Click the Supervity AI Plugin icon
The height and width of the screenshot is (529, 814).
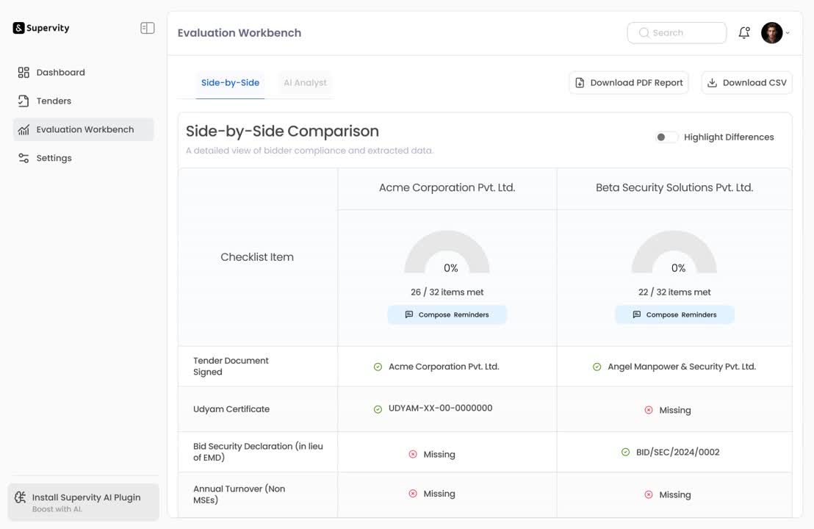(x=21, y=497)
